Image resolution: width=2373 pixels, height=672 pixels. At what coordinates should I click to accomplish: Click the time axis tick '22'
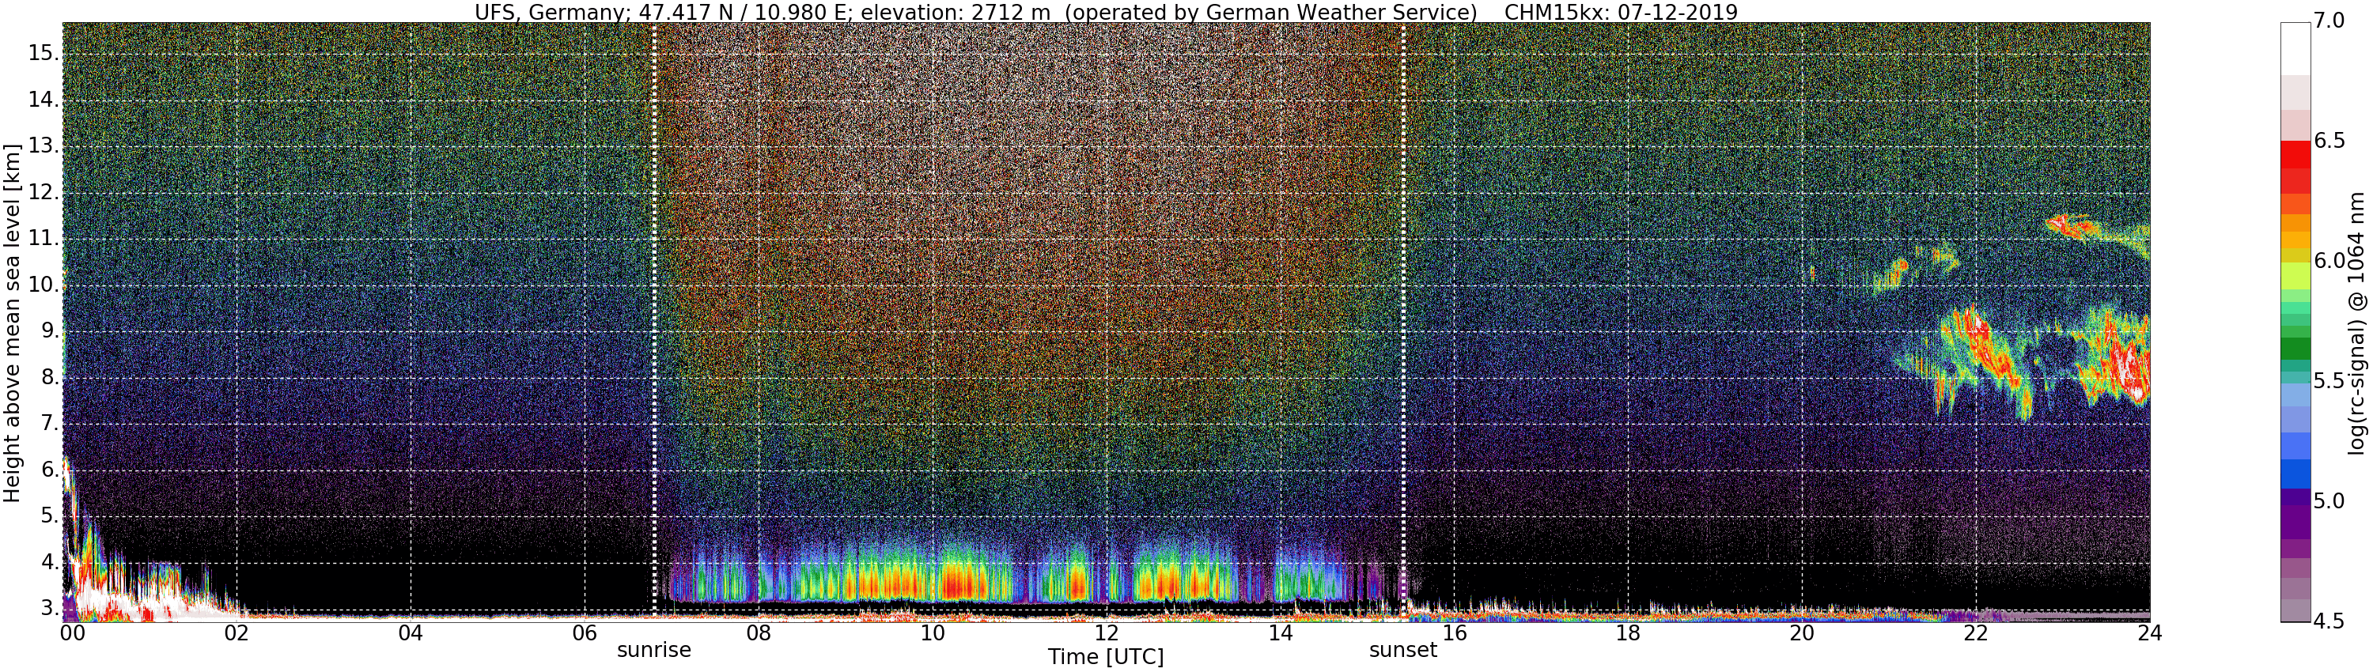1976,633
